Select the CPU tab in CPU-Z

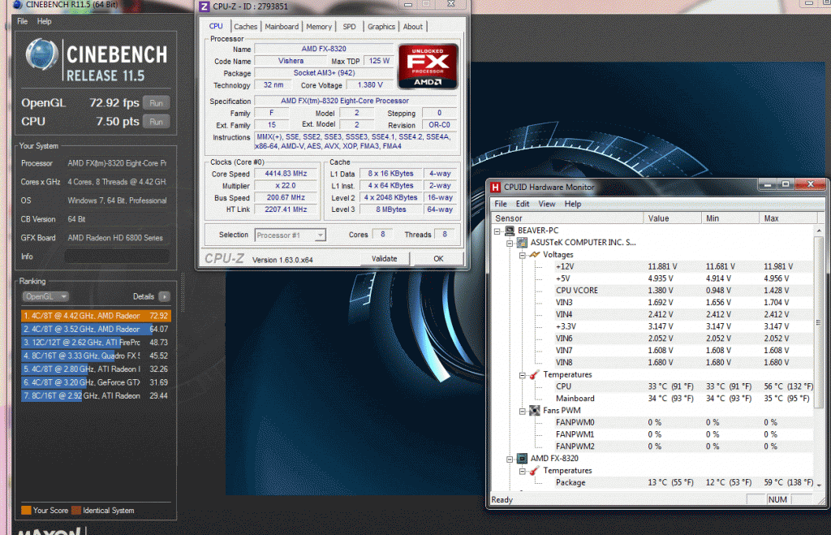click(216, 26)
